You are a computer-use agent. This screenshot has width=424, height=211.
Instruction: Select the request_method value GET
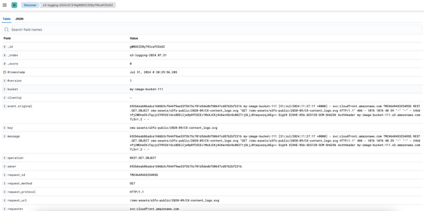point(133,183)
